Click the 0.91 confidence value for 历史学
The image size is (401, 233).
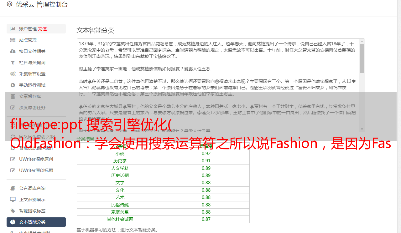pos(206,161)
